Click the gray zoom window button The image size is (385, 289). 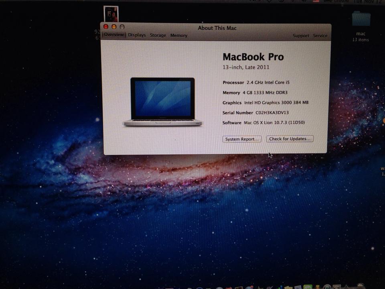[122, 27]
